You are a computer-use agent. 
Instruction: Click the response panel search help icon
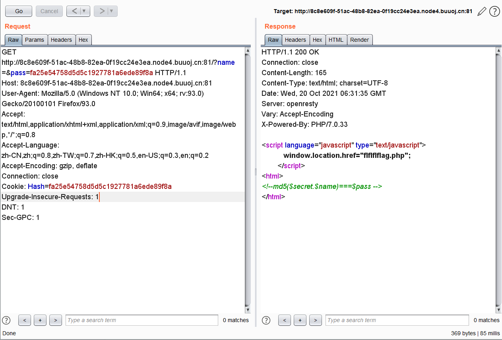266,320
